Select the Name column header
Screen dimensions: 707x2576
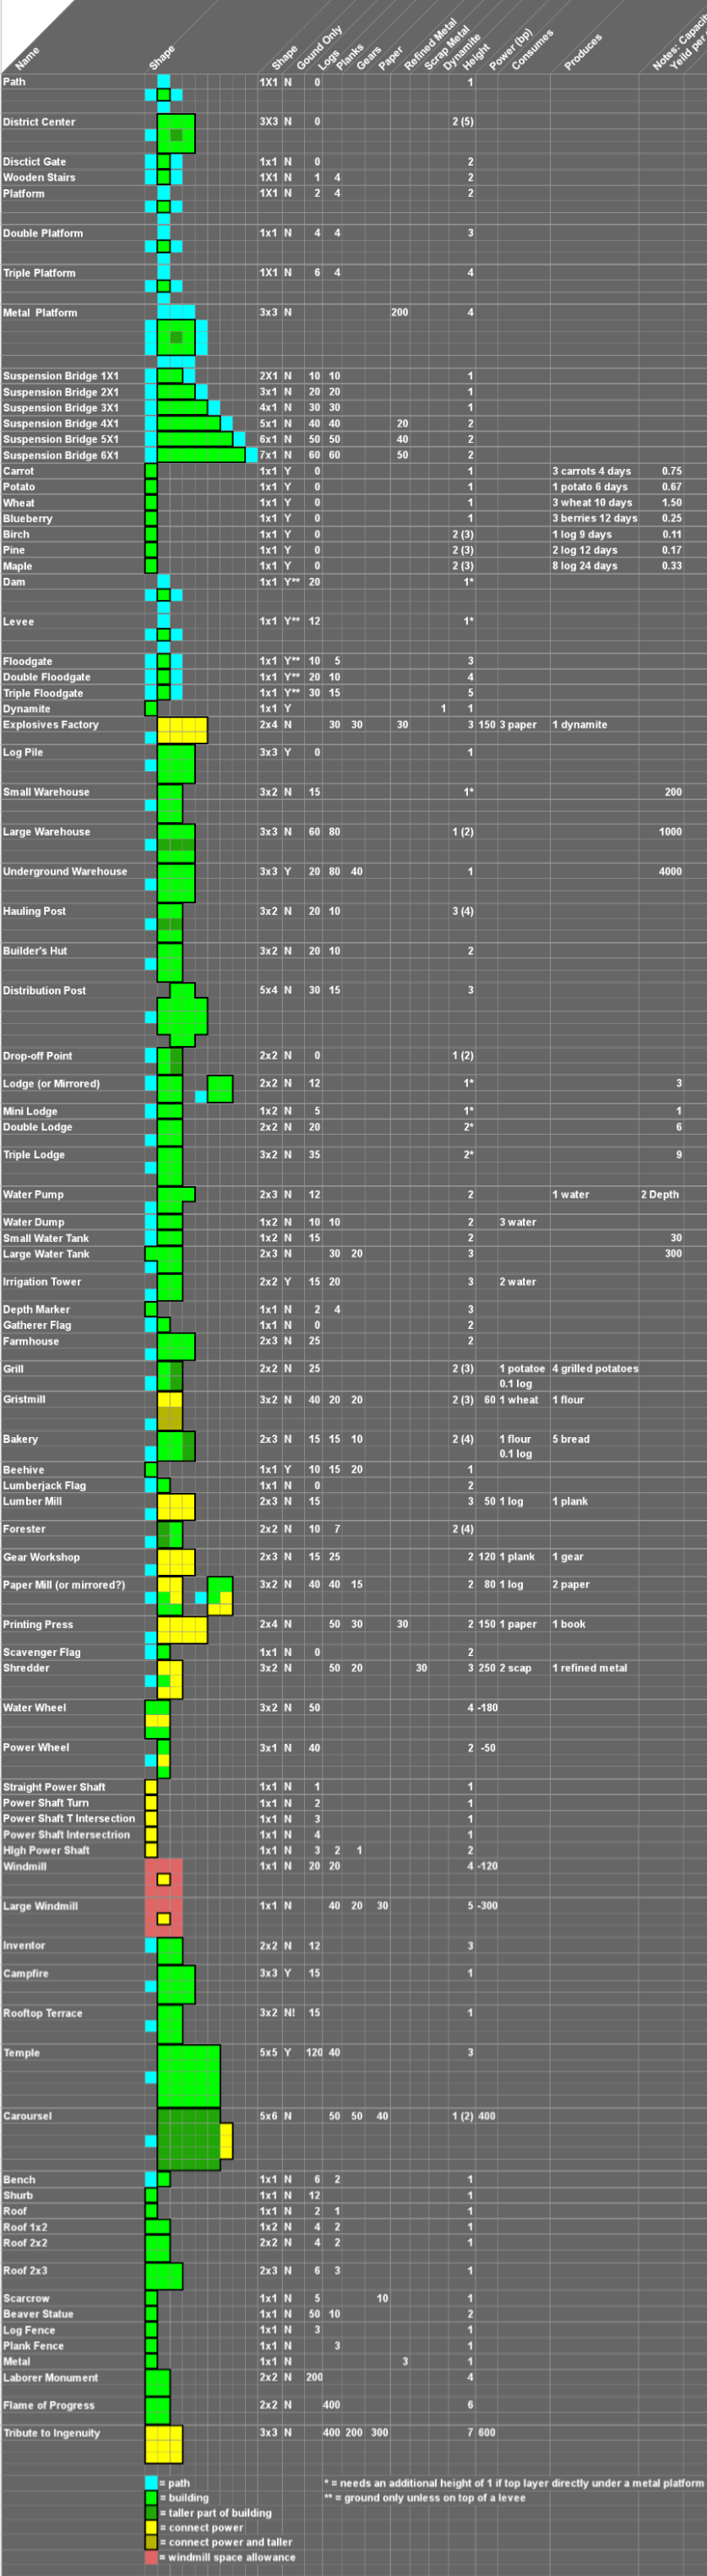point(28,58)
